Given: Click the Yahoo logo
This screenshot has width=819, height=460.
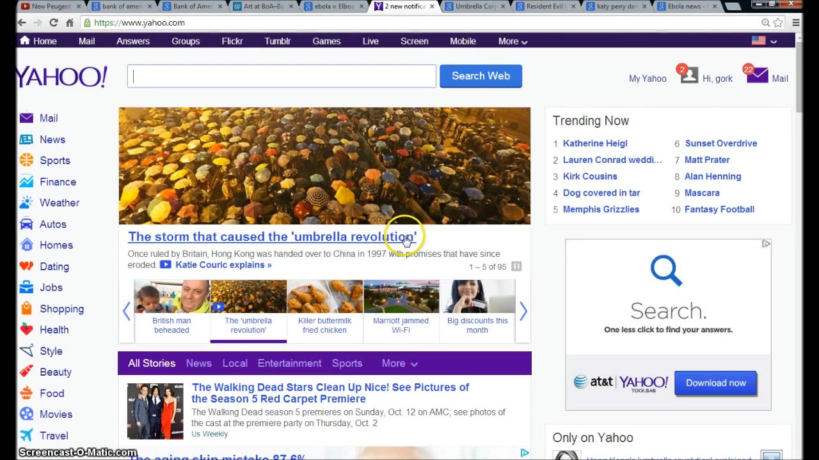Looking at the screenshot, I should click(x=61, y=77).
